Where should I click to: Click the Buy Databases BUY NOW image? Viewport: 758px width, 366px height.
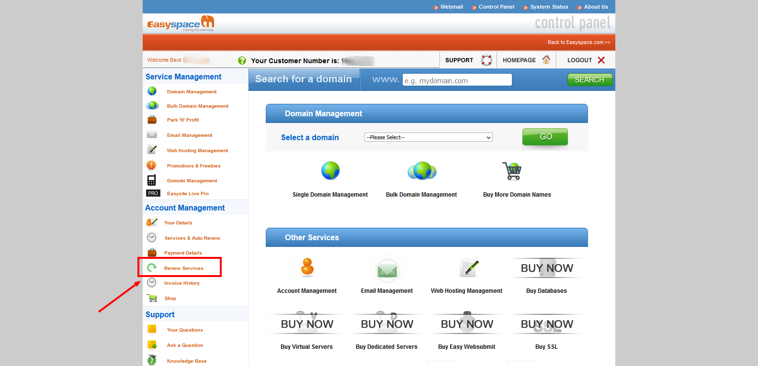click(x=546, y=268)
